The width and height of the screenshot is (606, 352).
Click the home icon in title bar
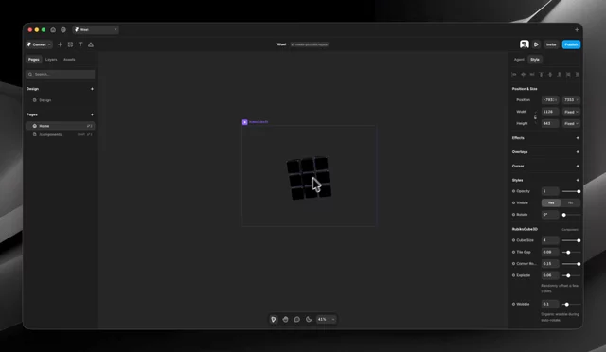[53, 29]
